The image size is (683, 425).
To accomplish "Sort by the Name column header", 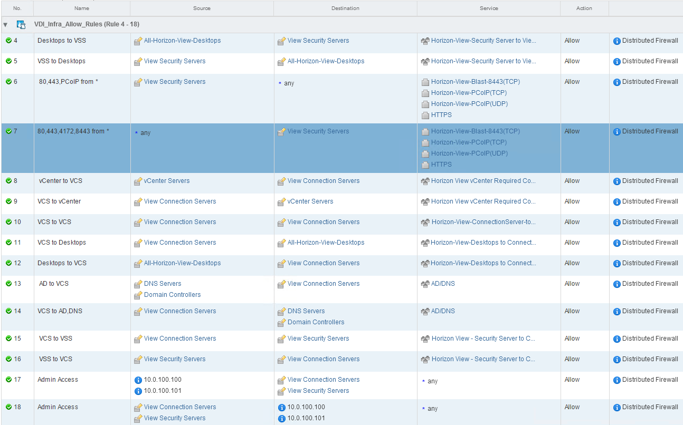I will click(82, 8).
